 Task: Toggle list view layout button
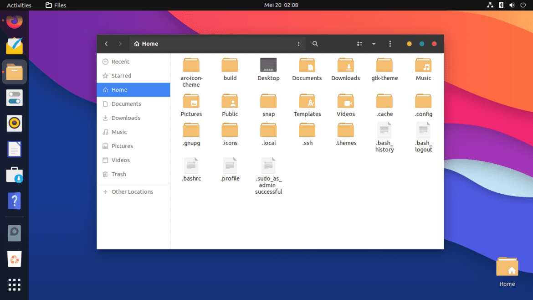(360, 44)
